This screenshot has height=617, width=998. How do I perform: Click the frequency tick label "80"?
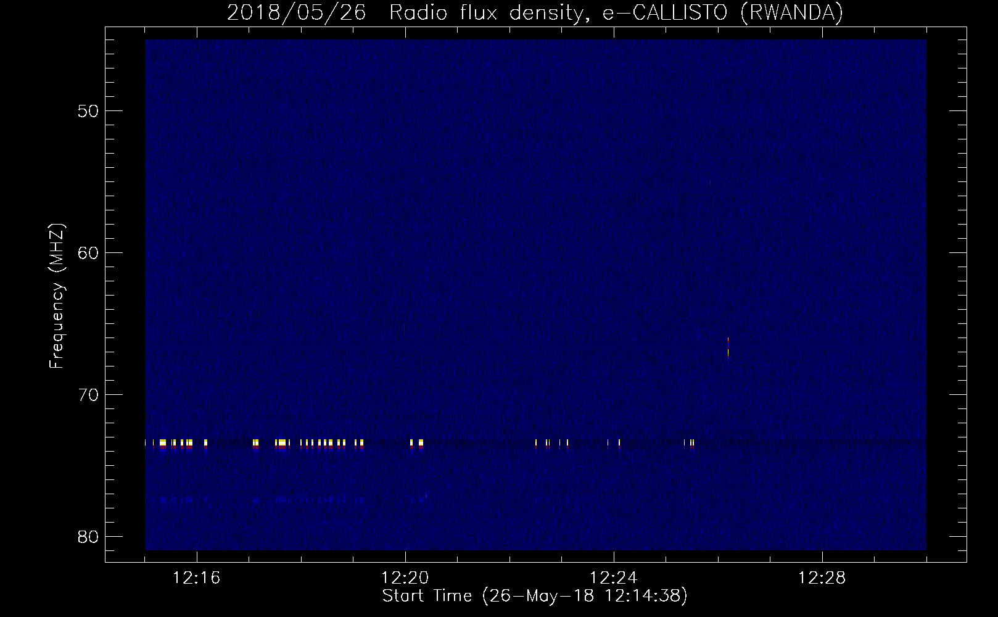pyautogui.click(x=87, y=537)
